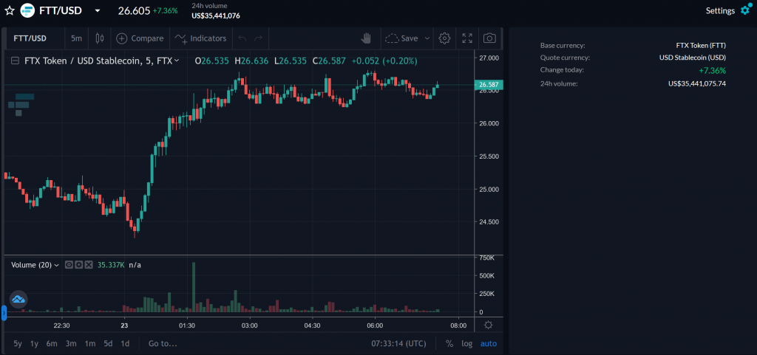This screenshot has height=355, width=757.
Task: Click the 01:30 time axis label
Action: coord(186,325)
